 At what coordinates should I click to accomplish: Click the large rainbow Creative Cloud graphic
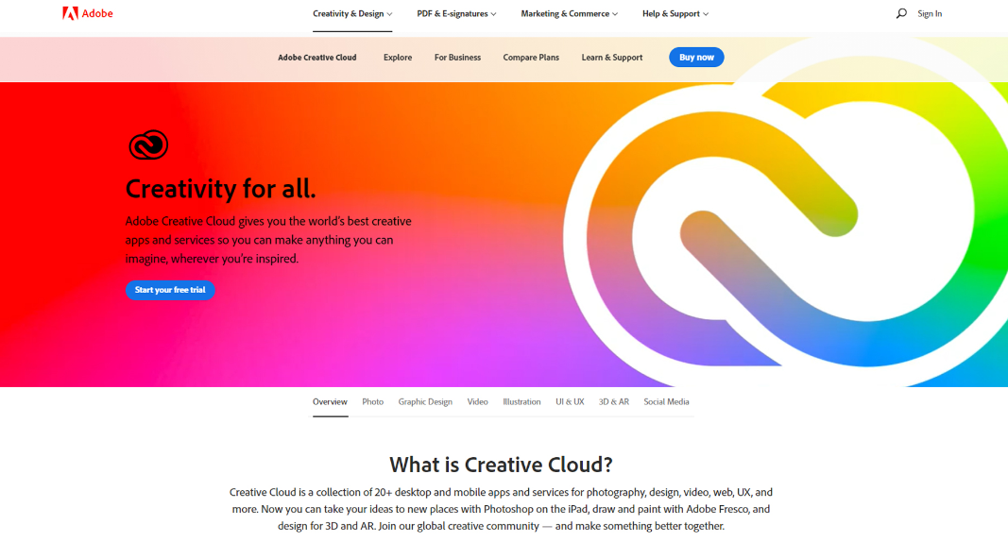pos(786,234)
